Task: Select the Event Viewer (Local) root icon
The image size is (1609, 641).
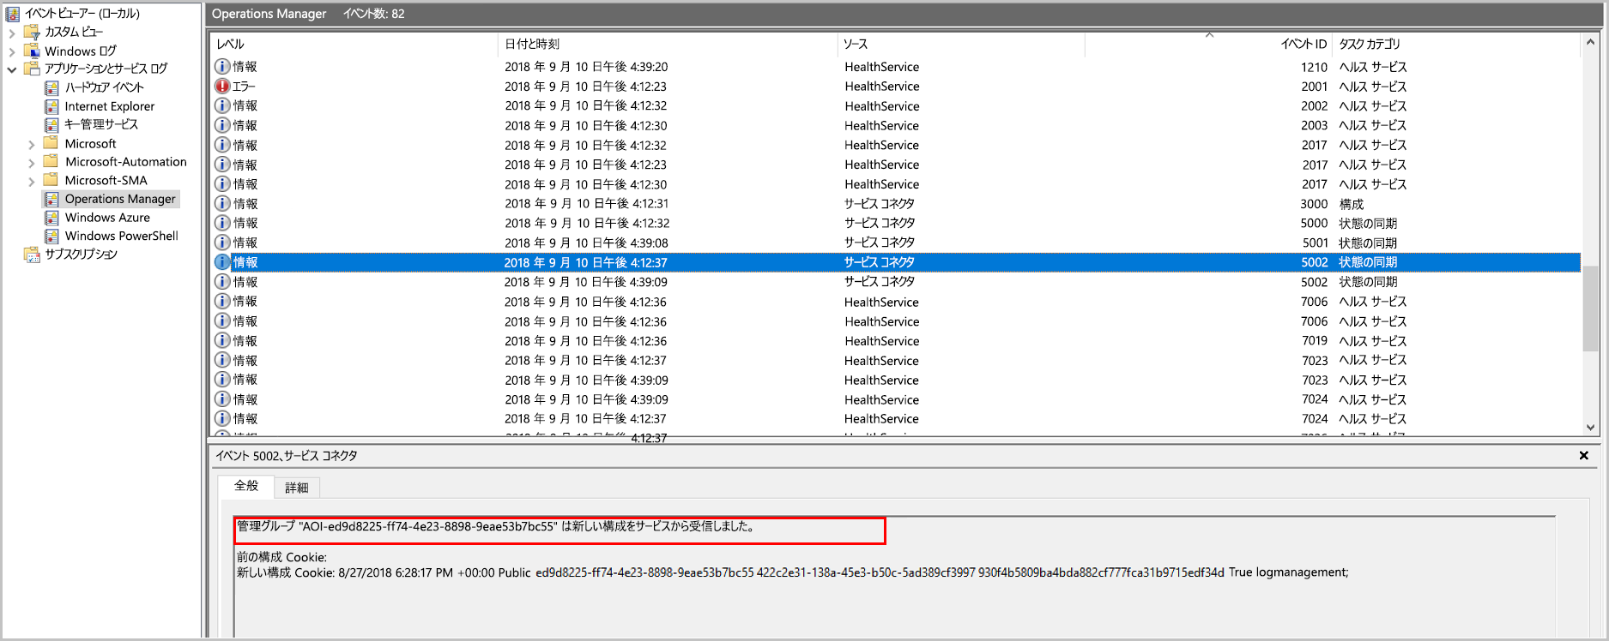Action: (x=13, y=13)
